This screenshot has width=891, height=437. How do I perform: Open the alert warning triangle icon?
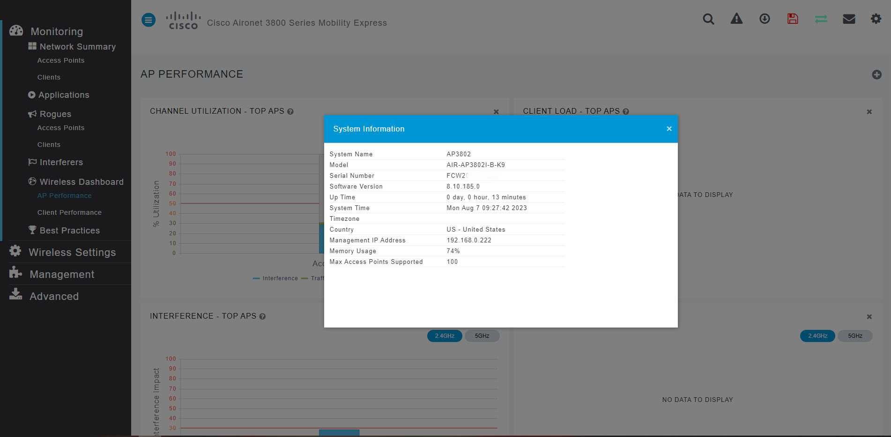[x=736, y=19]
